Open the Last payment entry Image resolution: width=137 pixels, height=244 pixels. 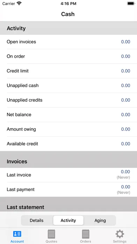point(68,189)
